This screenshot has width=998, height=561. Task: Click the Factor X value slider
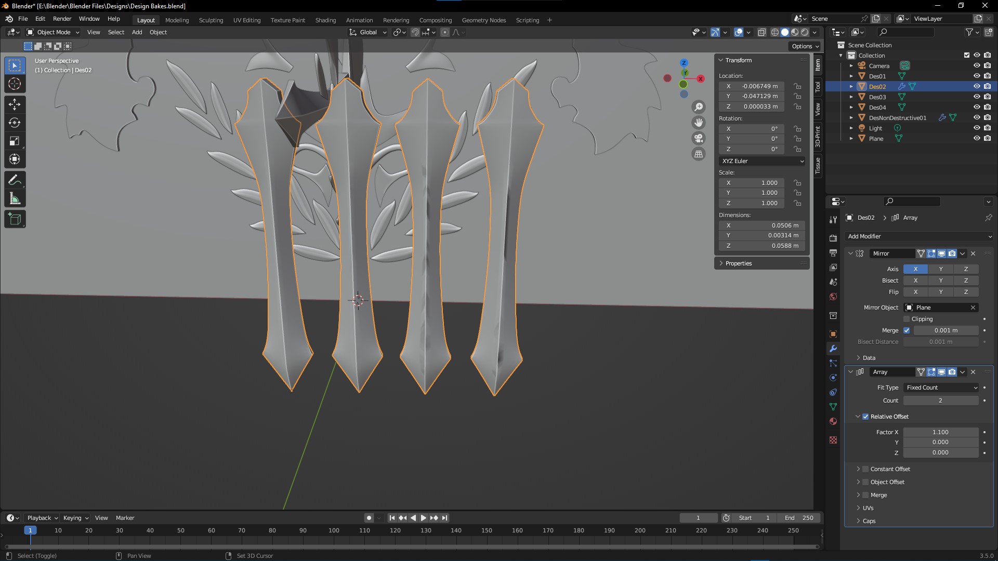[941, 432]
